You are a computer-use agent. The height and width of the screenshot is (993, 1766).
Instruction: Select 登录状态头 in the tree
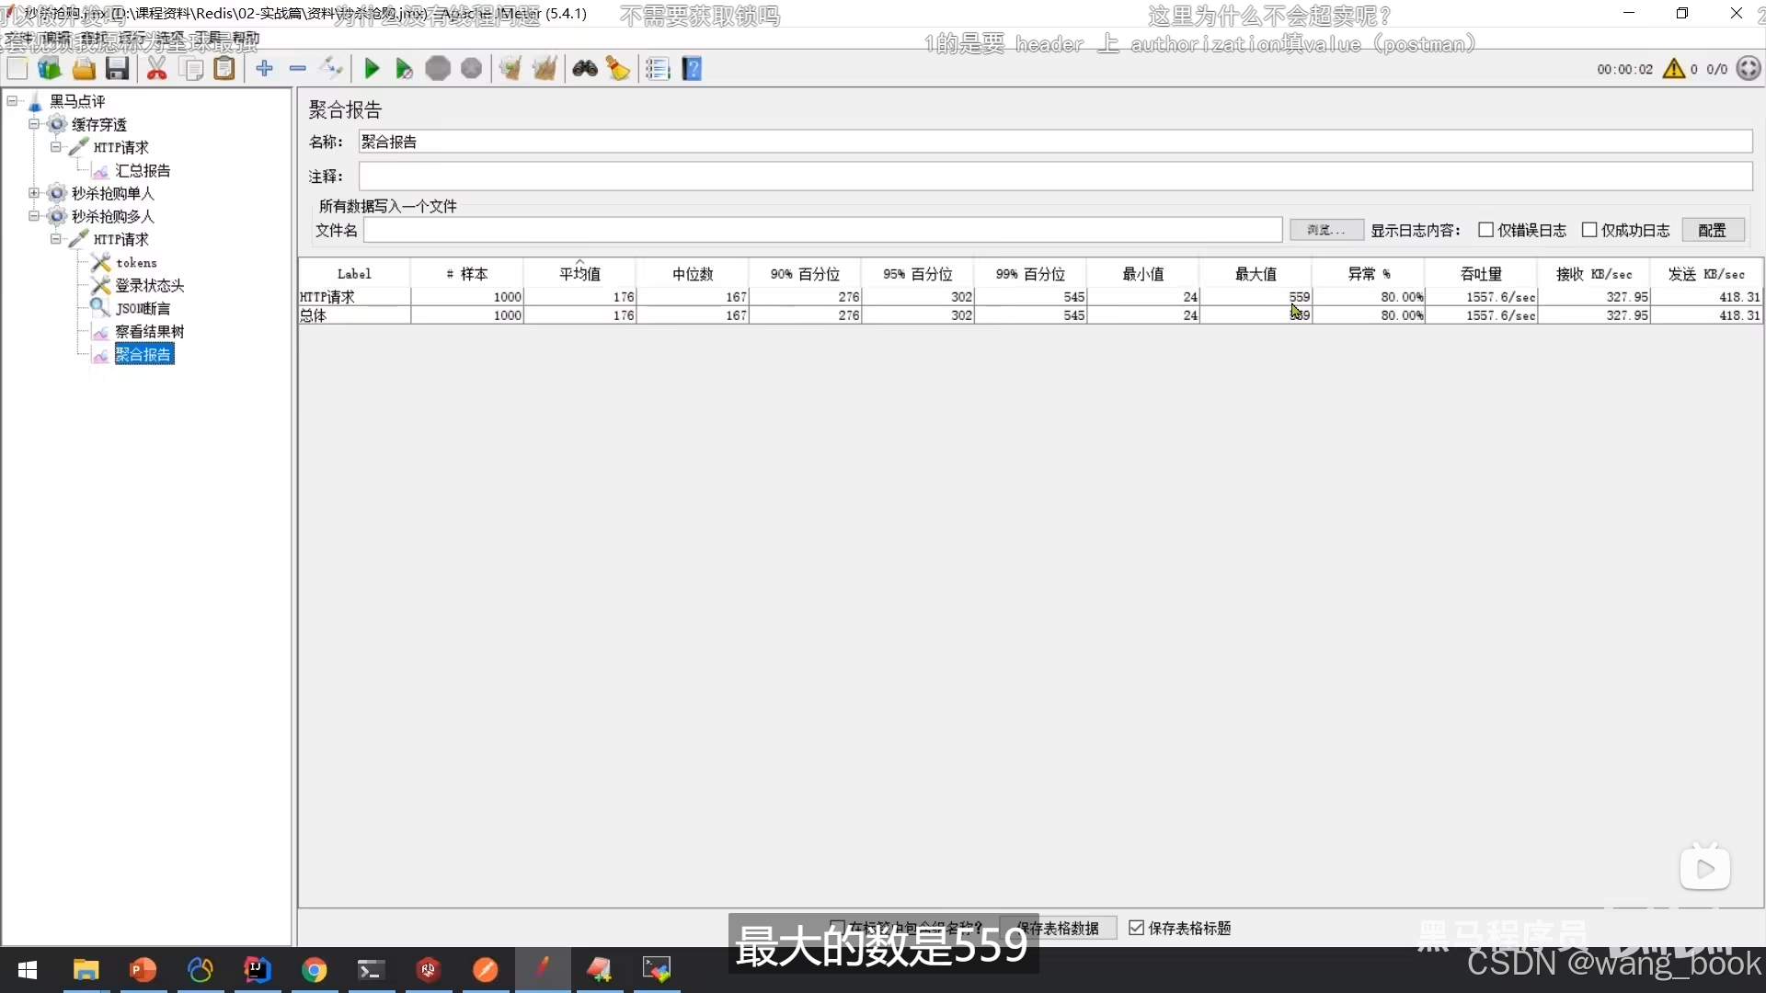150,285
